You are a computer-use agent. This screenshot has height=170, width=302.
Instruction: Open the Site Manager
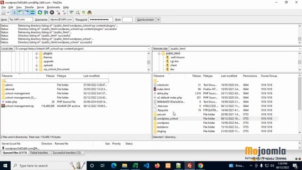(x=3, y=13)
